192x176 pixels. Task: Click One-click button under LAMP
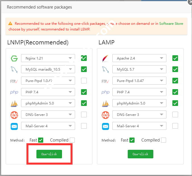click(x=140, y=154)
